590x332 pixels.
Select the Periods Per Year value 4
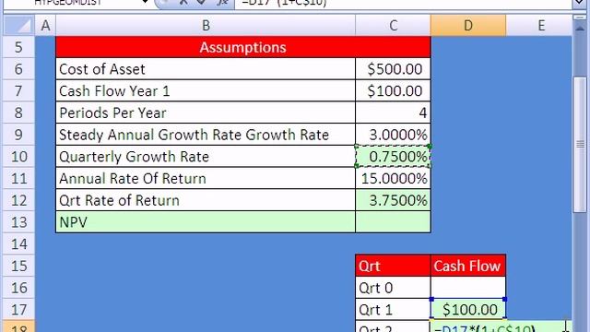tap(393, 113)
